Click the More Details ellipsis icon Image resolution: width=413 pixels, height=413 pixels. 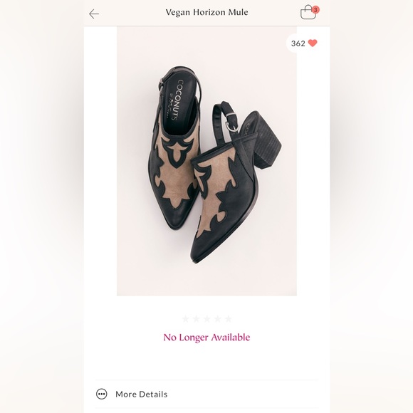[101, 394]
